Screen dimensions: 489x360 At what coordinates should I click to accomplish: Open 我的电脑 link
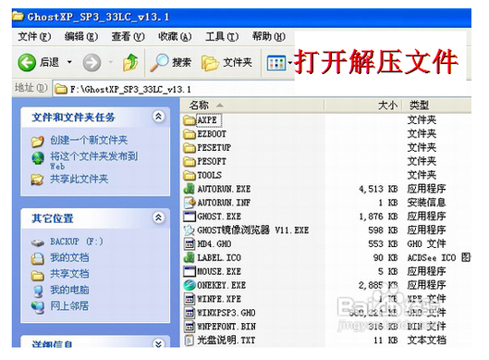point(69,290)
